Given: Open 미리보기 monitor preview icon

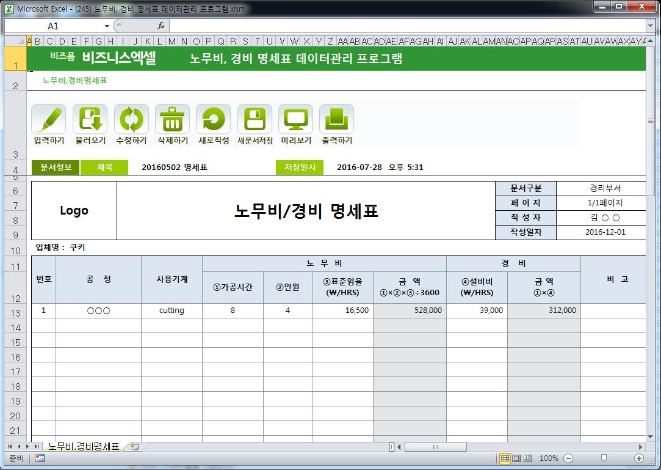Looking at the screenshot, I should (295, 119).
